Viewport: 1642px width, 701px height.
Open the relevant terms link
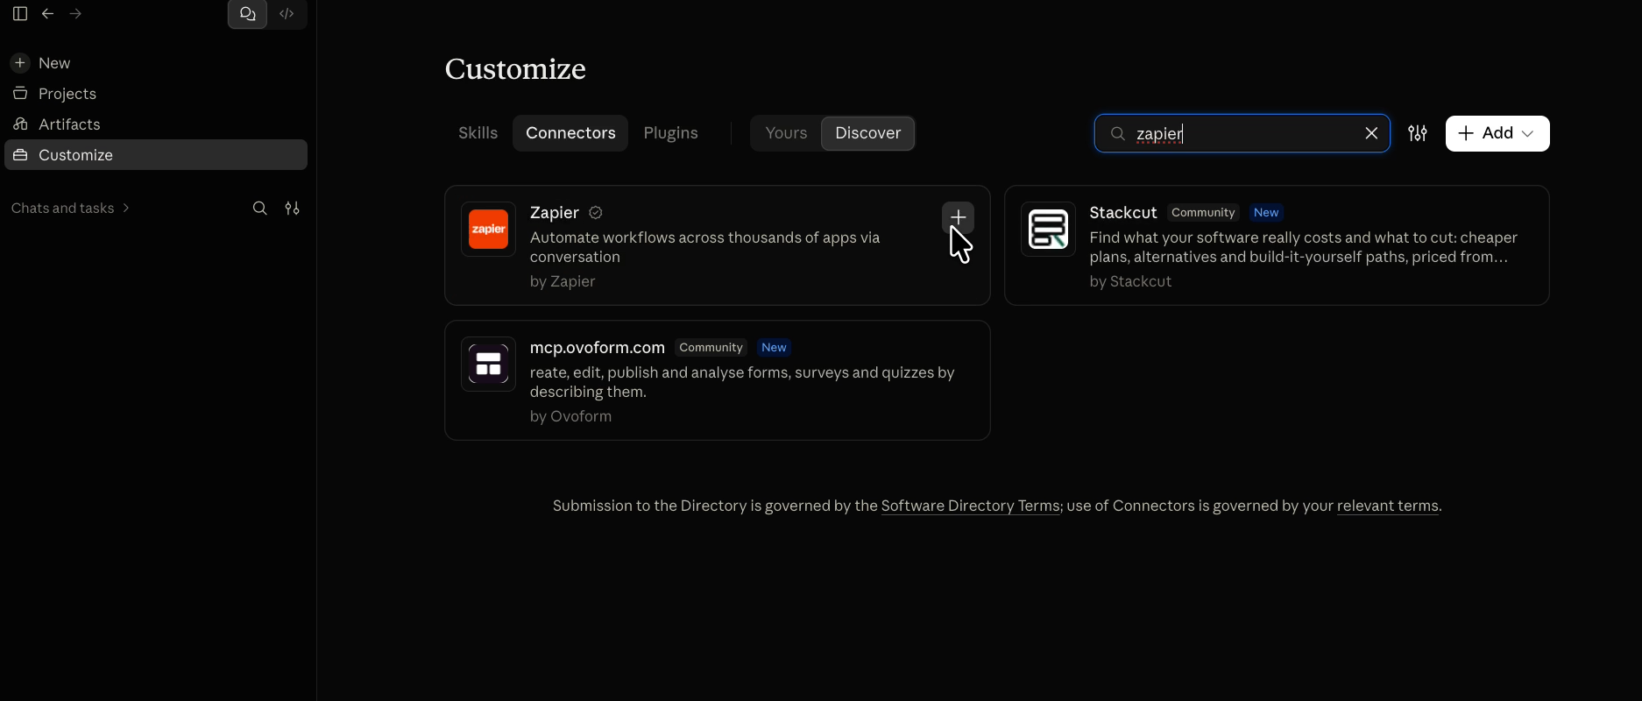(1388, 506)
